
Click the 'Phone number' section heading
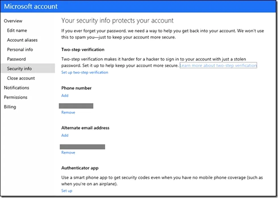tap(76, 88)
